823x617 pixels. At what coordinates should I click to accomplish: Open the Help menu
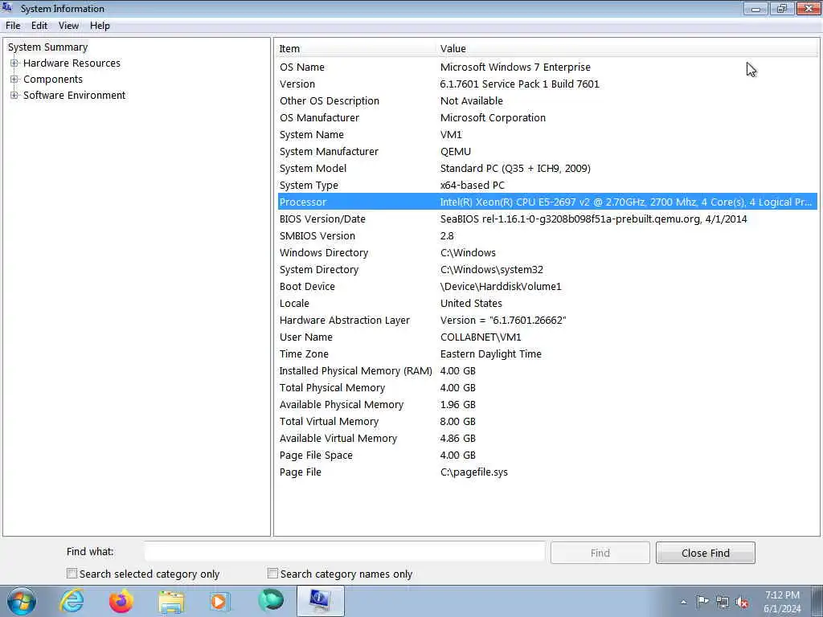click(x=100, y=26)
